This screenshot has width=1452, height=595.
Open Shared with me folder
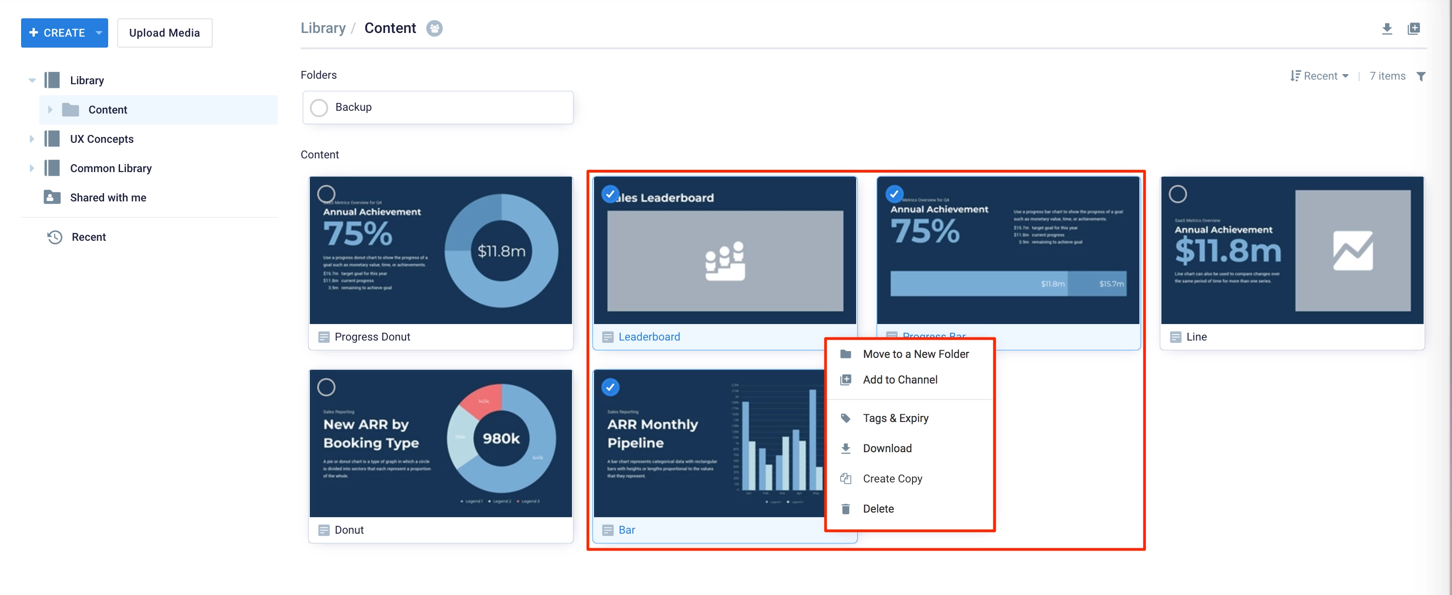click(108, 198)
